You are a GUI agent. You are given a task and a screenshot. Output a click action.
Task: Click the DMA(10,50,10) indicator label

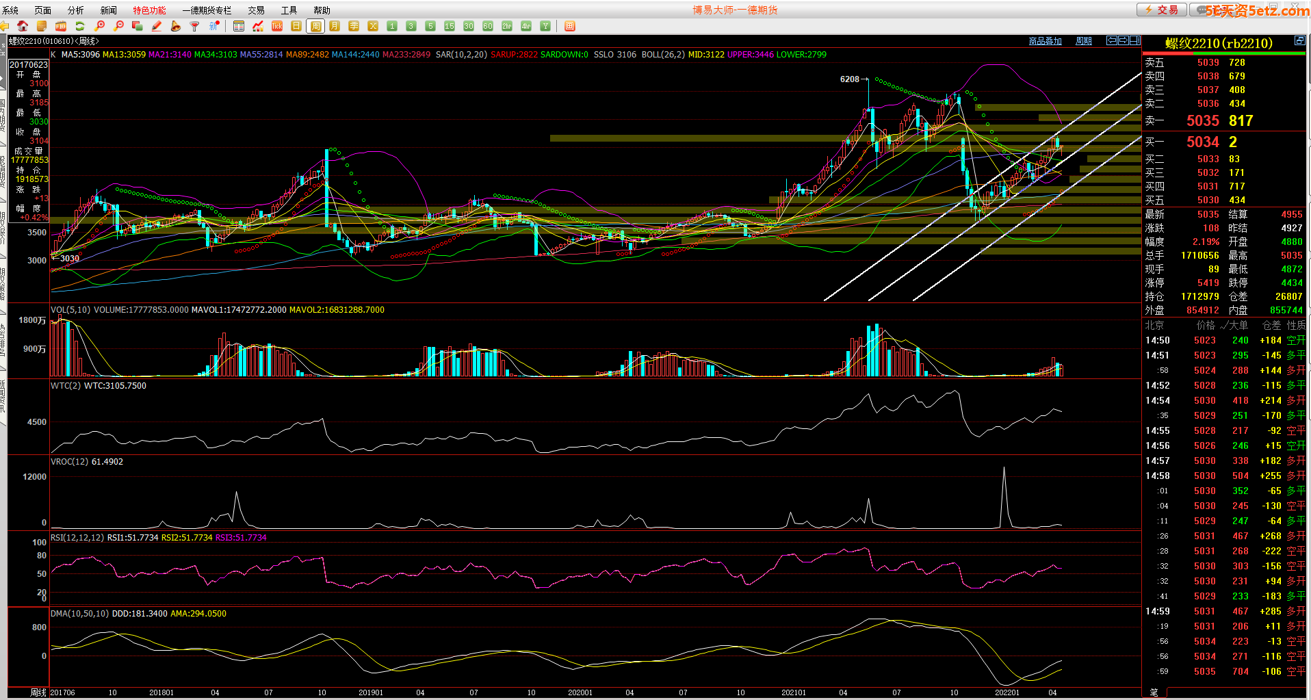pos(79,614)
